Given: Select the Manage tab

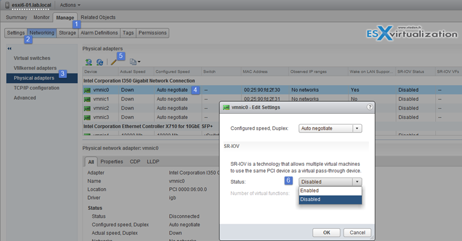Looking at the screenshot, I should point(65,18).
